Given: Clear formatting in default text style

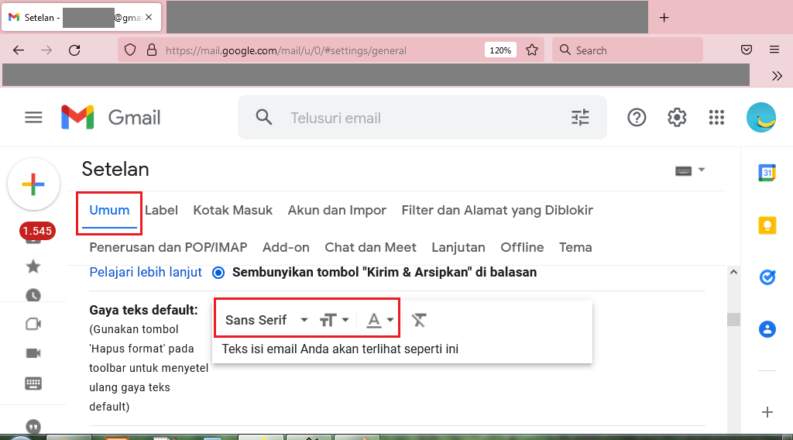Looking at the screenshot, I should tap(419, 320).
